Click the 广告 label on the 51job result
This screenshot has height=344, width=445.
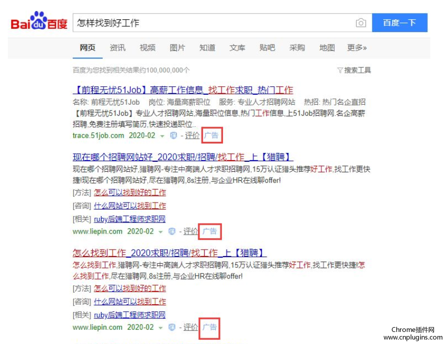pos(212,136)
